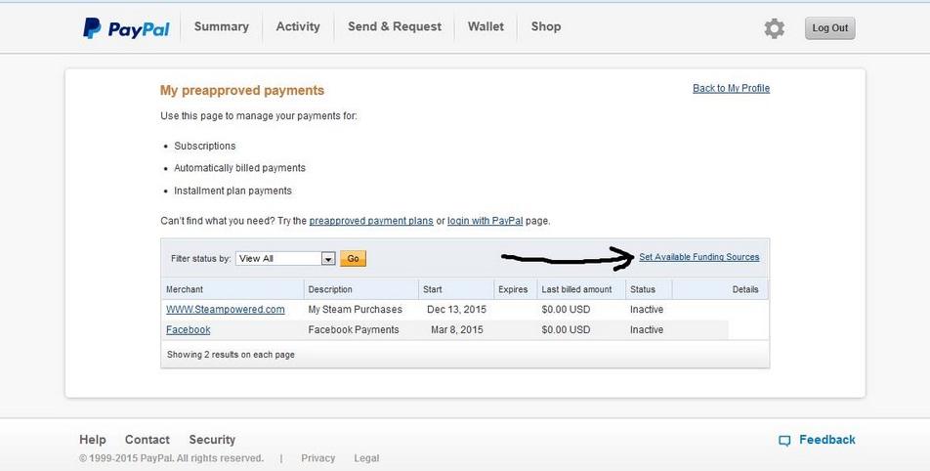Open the Summary tab
Image resolution: width=930 pixels, height=471 pixels.
(x=221, y=26)
